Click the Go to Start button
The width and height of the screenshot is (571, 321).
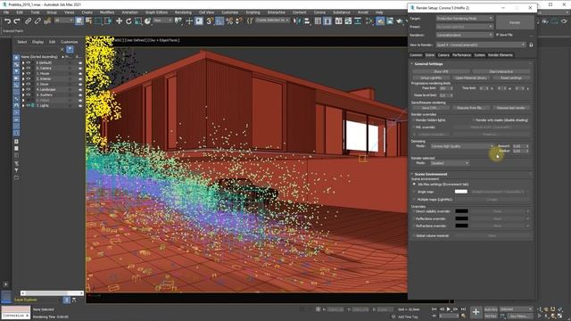(434, 309)
